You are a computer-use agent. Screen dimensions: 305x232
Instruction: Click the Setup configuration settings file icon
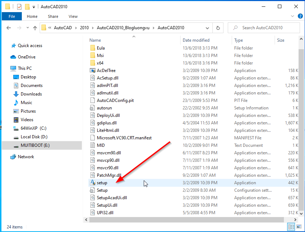[92, 190]
